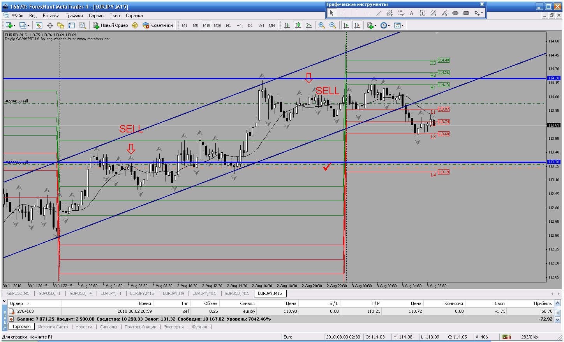Select the Trendline drawing tool
Screen dimensions: 564x342
[379, 13]
